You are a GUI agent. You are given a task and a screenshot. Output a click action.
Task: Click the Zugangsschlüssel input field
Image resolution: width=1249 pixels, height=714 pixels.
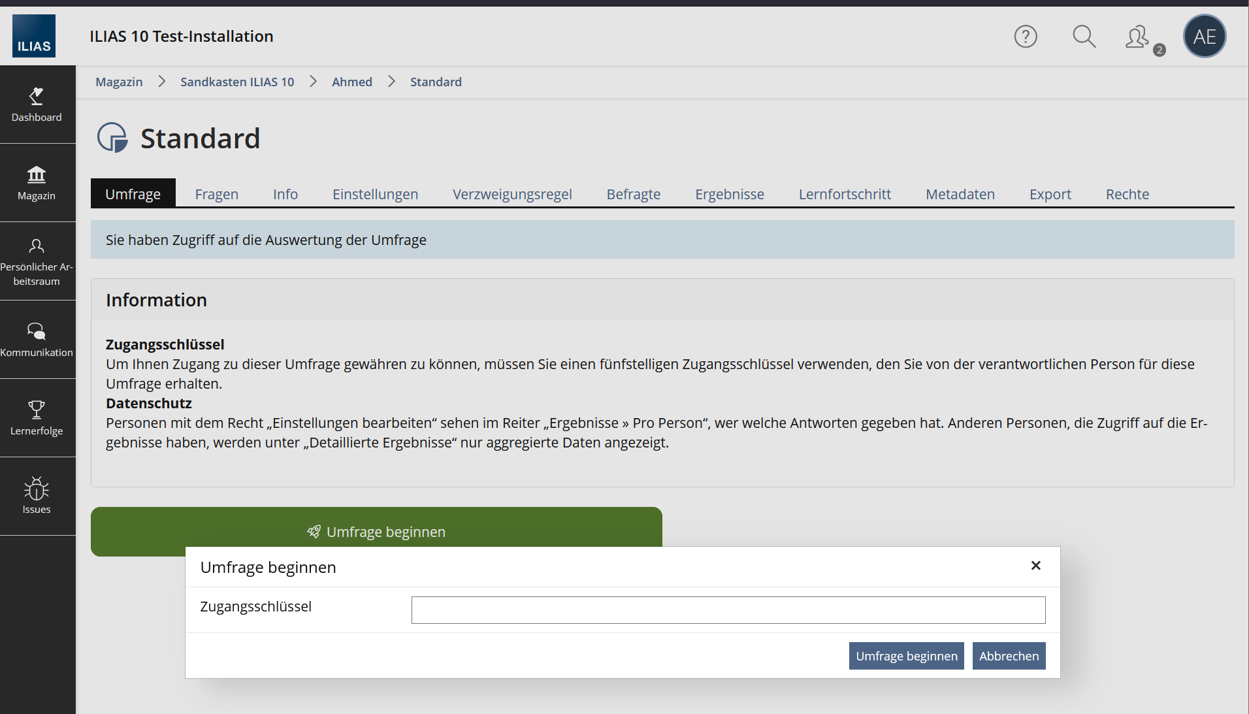pyautogui.click(x=728, y=610)
